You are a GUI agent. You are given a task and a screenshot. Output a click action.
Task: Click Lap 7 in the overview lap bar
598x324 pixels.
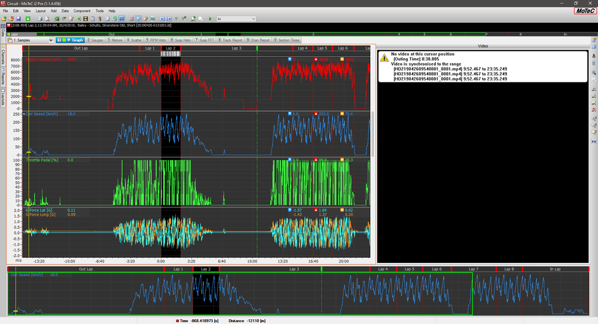pyautogui.click(x=473, y=269)
